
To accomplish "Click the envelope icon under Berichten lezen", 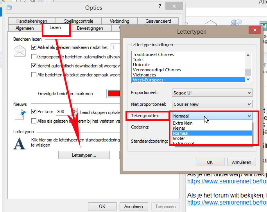I will click(x=19, y=51).
